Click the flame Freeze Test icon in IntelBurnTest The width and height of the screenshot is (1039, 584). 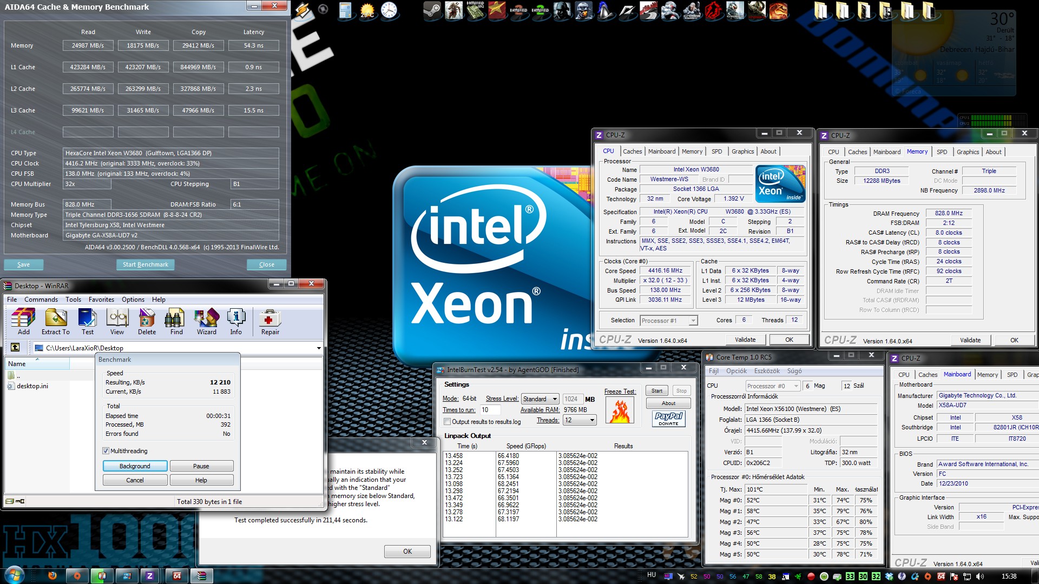point(620,410)
